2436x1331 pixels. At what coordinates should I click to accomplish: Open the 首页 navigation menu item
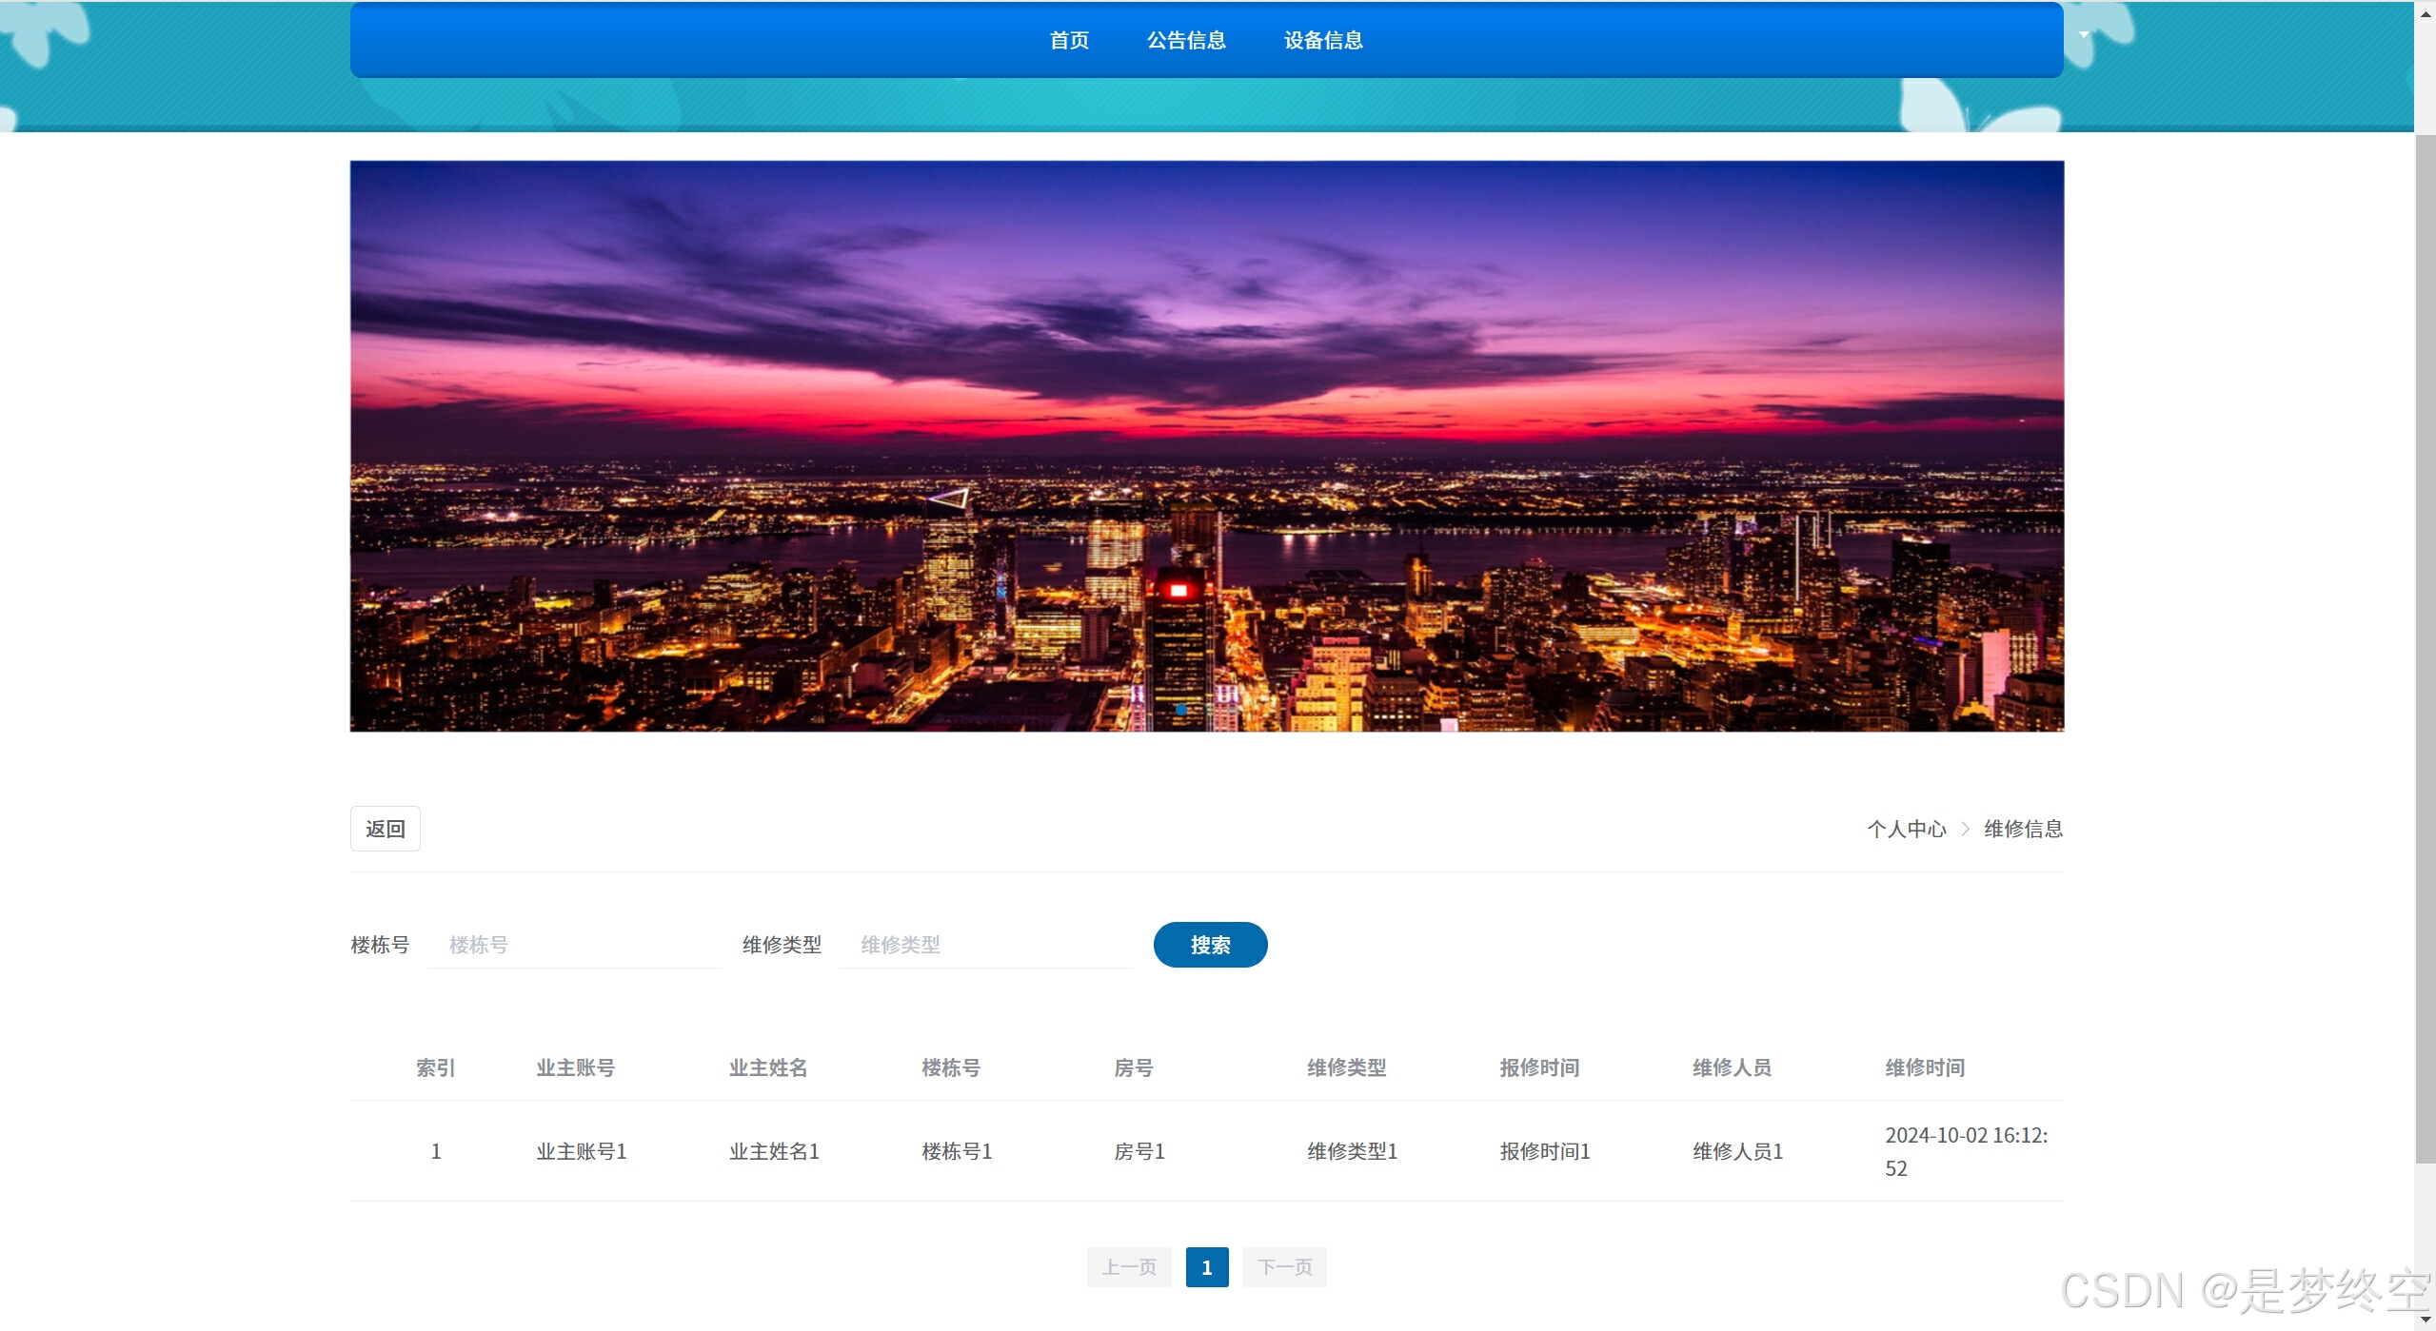(x=1069, y=40)
